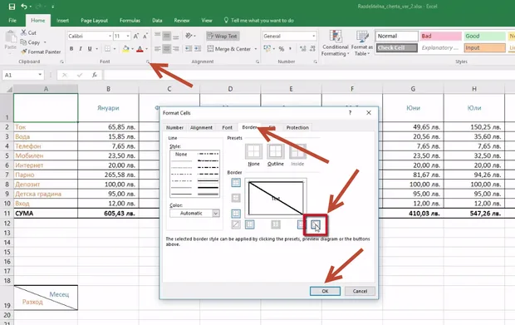This screenshot has width=515, height=325.
Task: Select the Outline border preset
Action: tap(275, 151)
